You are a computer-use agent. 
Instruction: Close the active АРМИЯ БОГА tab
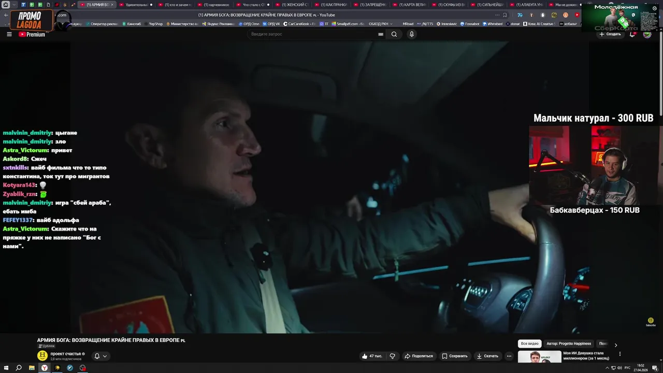pyautogui.click(x=112, y=5)
